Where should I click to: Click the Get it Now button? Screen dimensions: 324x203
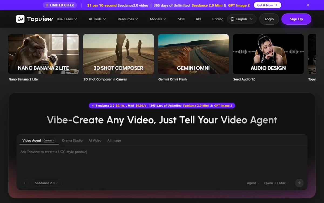point(268,5)
